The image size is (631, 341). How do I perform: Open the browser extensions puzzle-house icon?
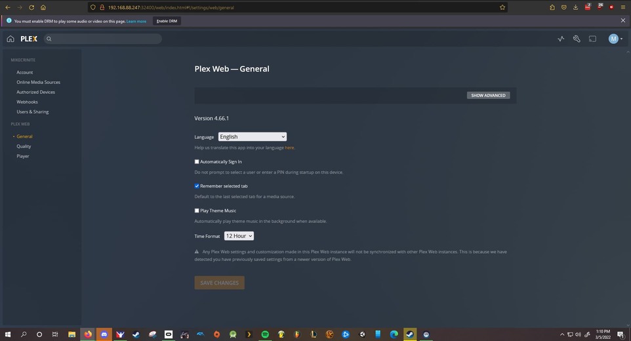click(x=552, y=7)
